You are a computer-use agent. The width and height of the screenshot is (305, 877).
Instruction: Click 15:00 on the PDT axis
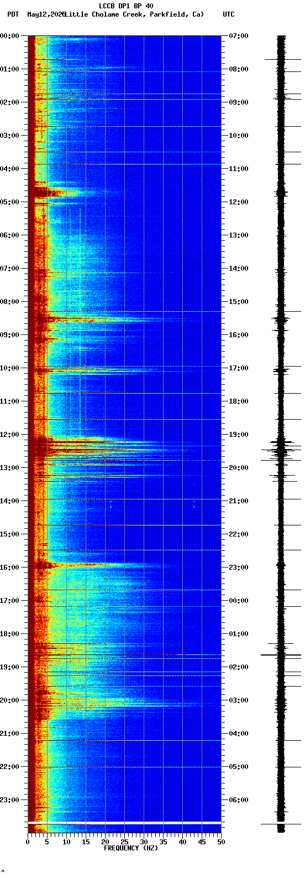point(10,534)
